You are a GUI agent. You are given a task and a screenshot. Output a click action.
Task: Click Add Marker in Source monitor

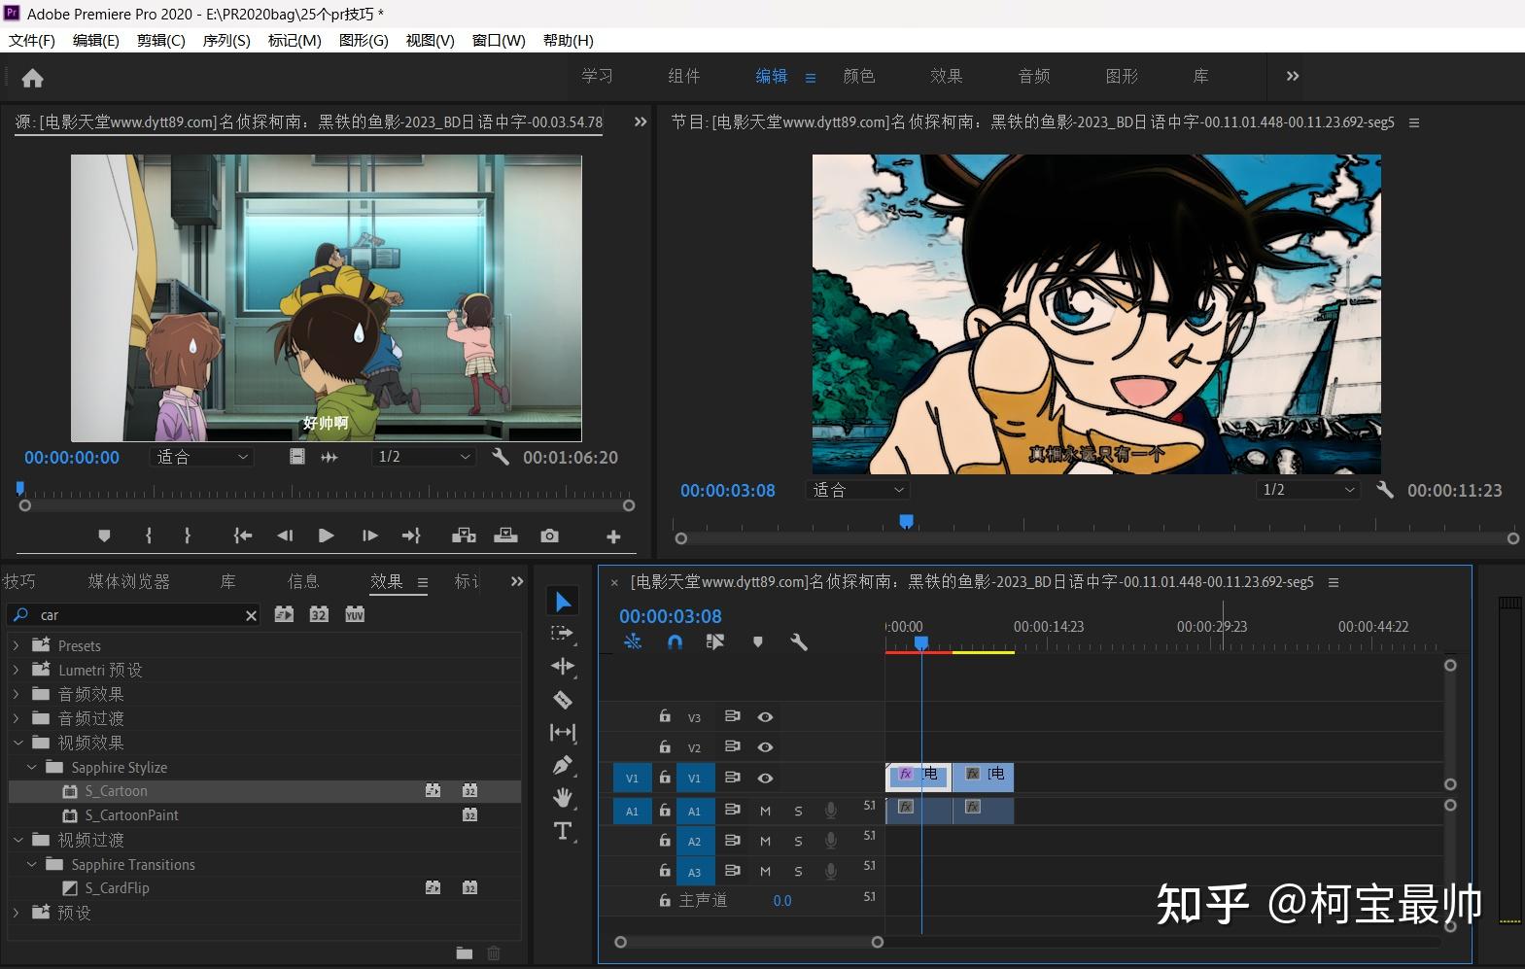(104, 536)
